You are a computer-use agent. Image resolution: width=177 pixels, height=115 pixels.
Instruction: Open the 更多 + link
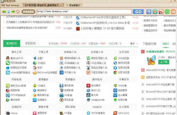(x=134, y=44)
